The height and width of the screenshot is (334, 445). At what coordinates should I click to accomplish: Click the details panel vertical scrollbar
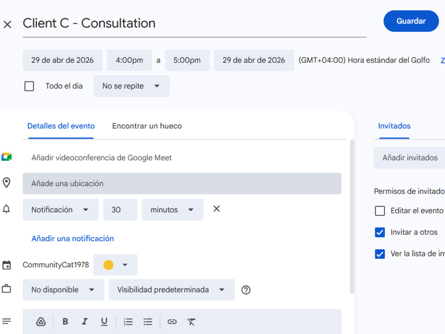click(x=352, y=217)
